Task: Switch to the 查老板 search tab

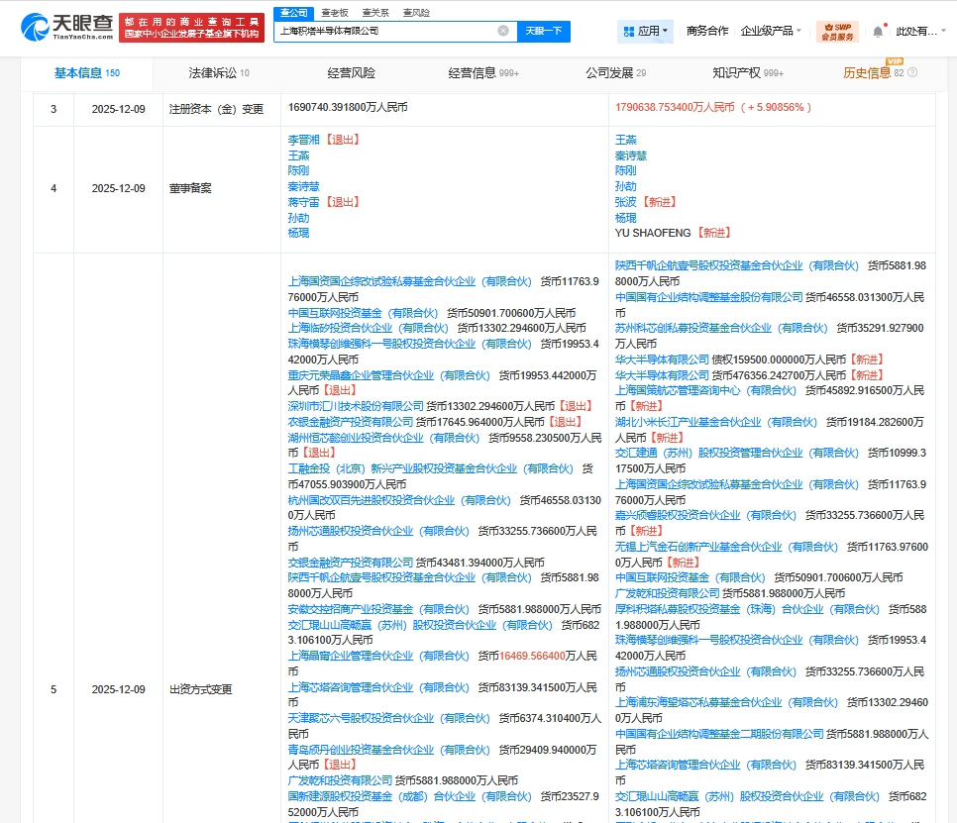Action: 334,12
